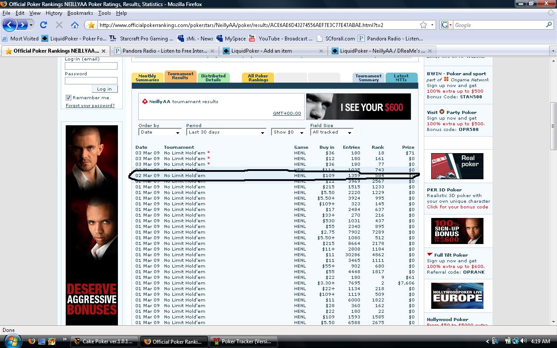The height and width of the screenshot is (348, 557).
Task: Click the Google search box
Action: tap(499, 25)
